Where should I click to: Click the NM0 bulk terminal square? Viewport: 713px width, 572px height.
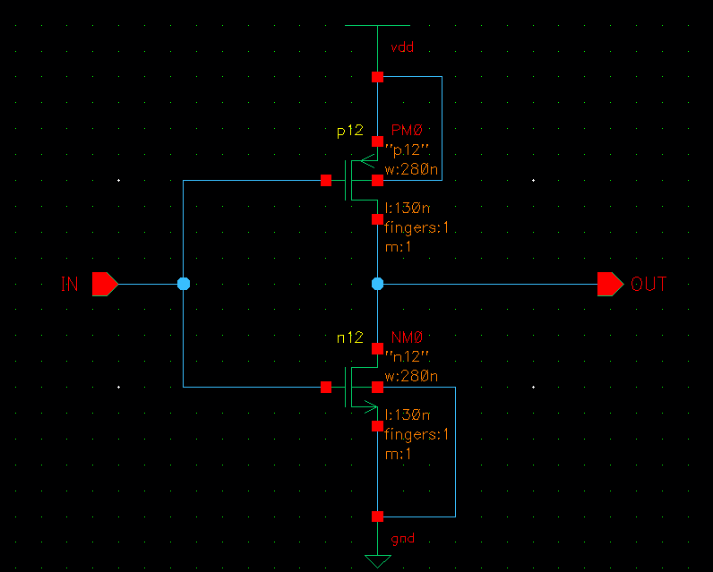click(x=377, y=387)
